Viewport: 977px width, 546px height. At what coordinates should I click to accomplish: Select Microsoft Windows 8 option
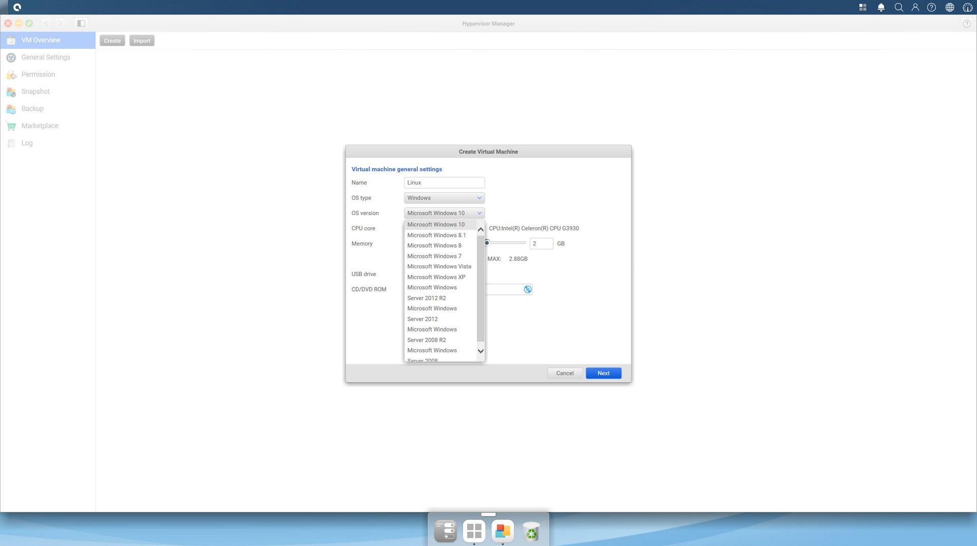[441, 246]
